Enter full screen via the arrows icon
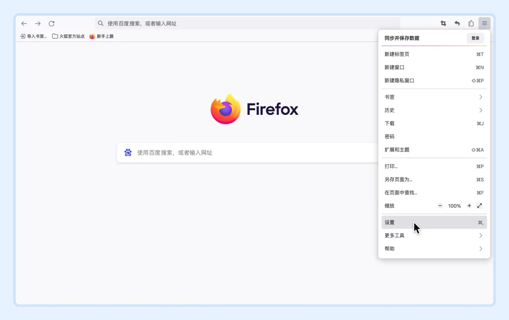509x320 pixels. (x=479, y=206)
